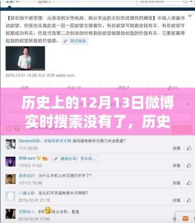The image size is (195, 223).
Task: Like Gordon保顺's comment
Action: pos(189,148)
